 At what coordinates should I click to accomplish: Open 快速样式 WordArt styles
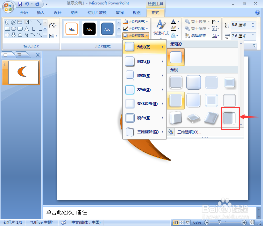coord(161,29)
